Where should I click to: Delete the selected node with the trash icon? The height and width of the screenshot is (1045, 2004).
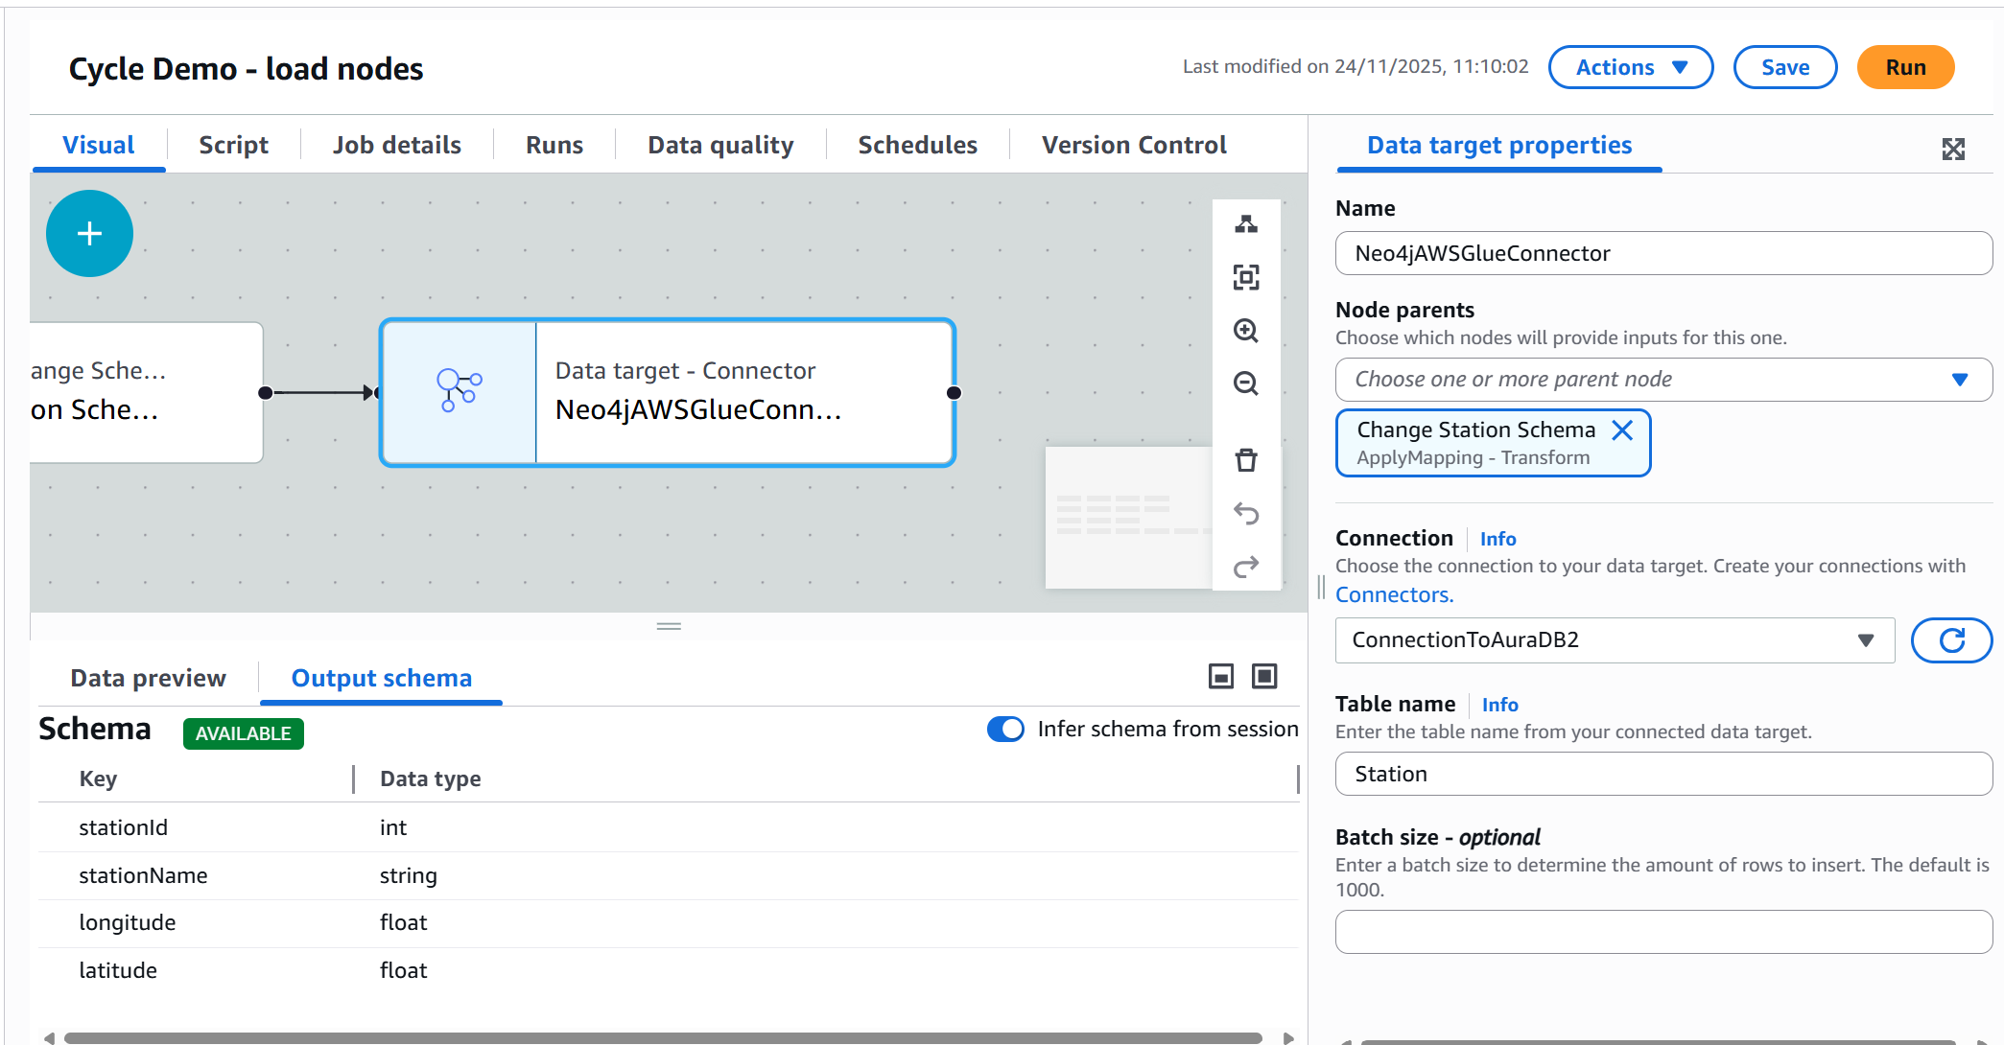click(x=1246, y=460)
